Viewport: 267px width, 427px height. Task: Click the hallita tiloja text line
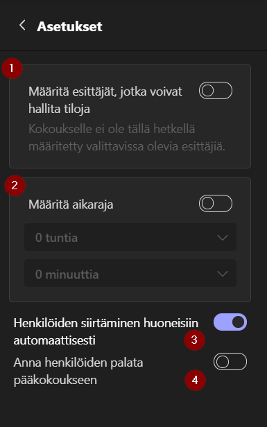tap(60, 109)
